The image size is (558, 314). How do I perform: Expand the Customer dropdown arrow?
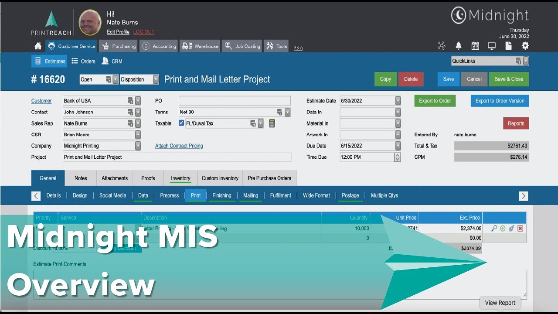pos(138,101)
